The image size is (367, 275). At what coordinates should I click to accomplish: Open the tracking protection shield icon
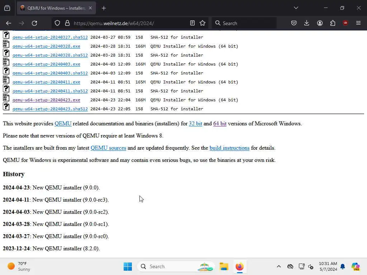(x=57, y=23)
